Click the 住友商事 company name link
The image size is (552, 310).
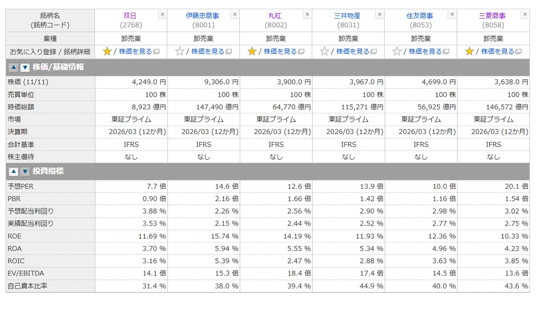[420, 16]
